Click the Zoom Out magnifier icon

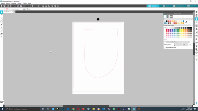click(46, 6)
